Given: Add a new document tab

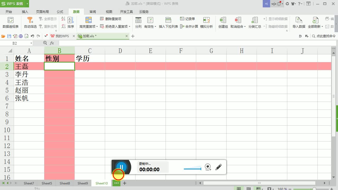Looking at the screenshot, I should click(x=133, y=36).
